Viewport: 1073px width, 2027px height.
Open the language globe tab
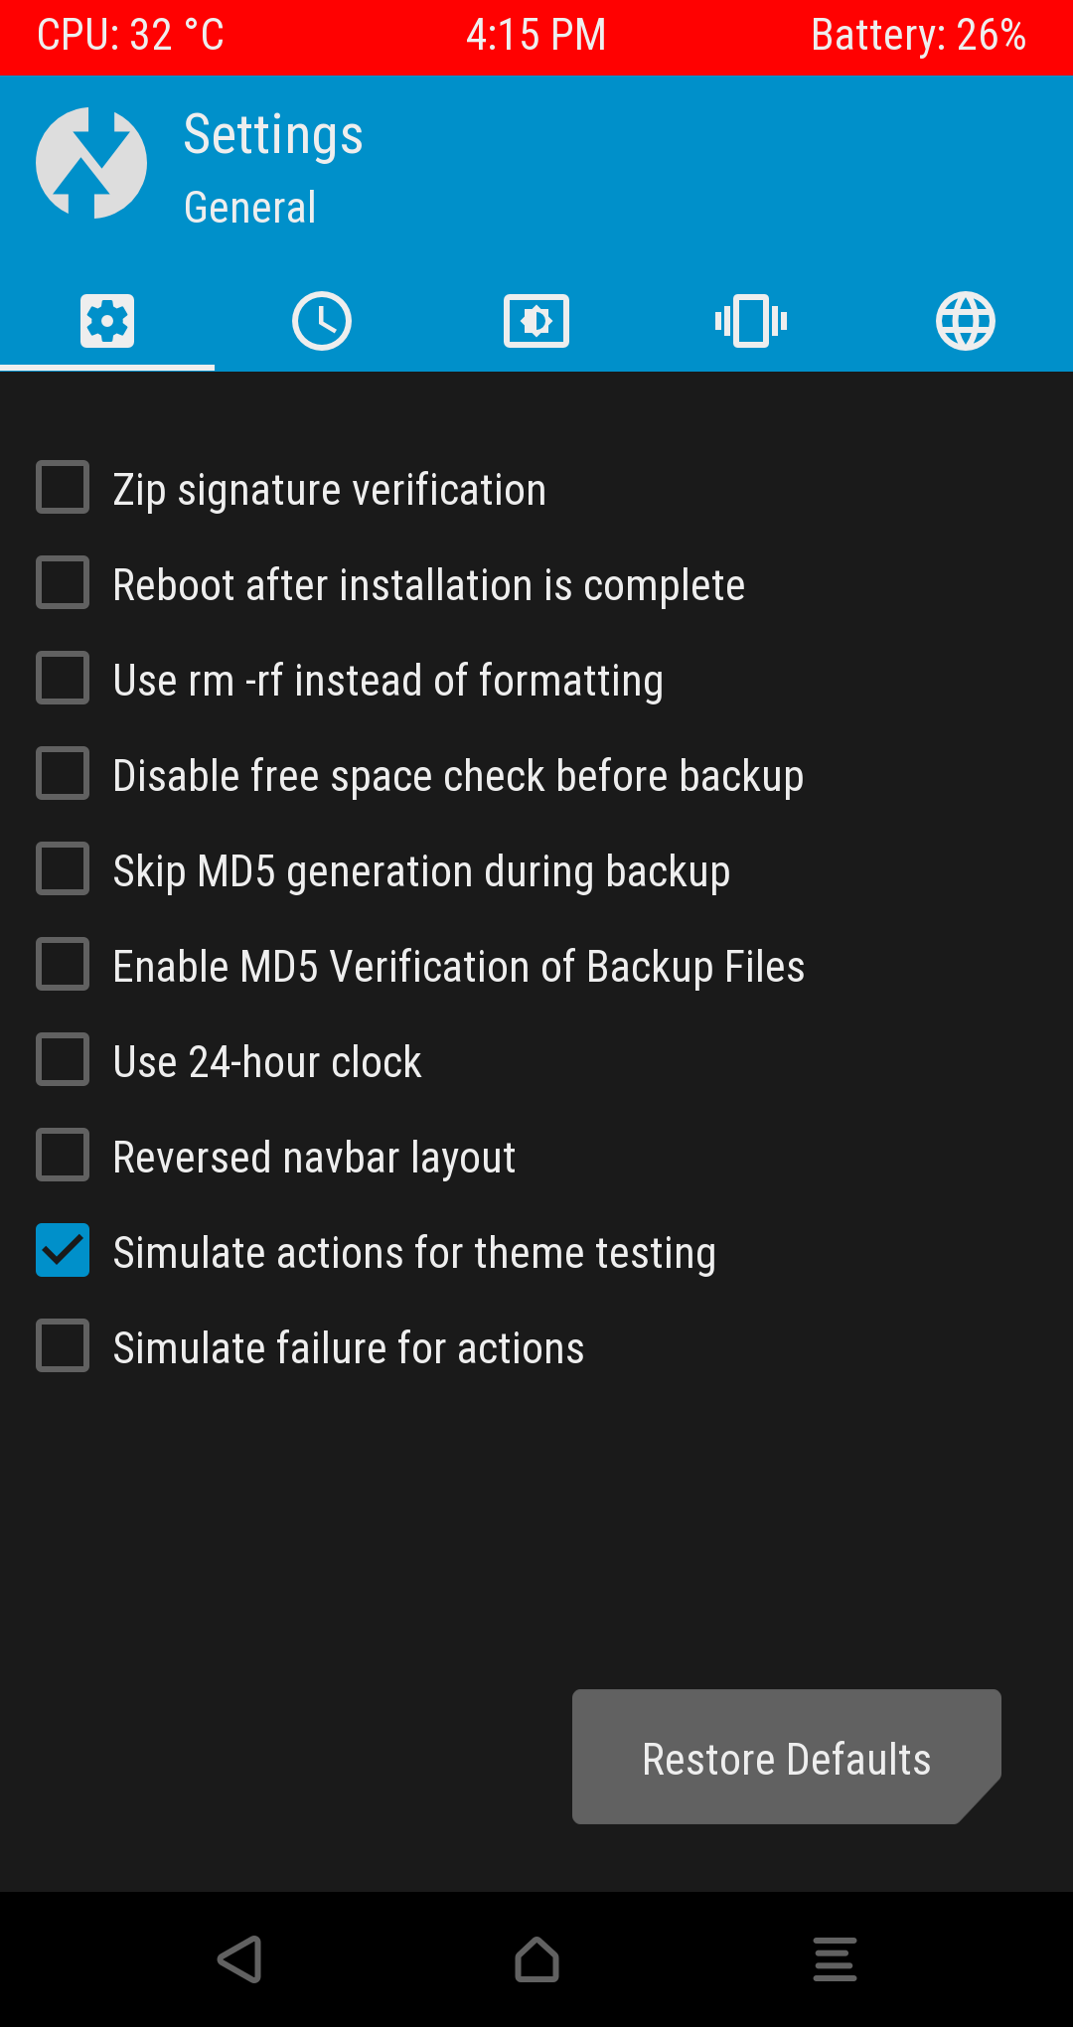(x=966, y=321)
